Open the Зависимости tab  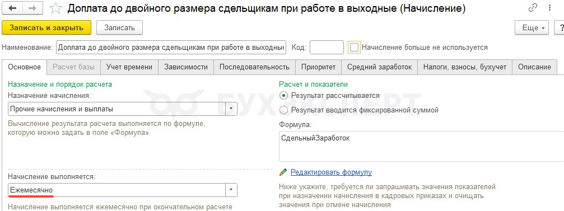coord(186,67)
